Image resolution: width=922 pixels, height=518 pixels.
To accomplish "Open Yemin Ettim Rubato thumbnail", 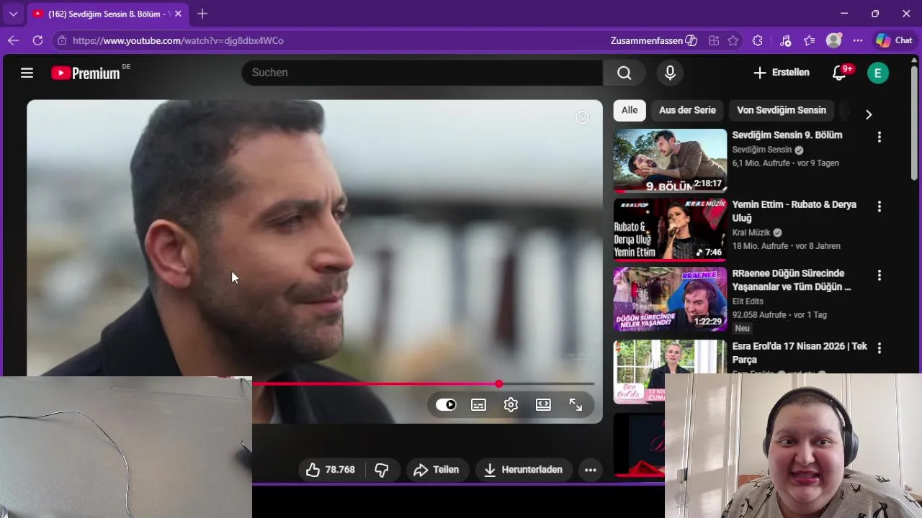I will click(670, 229).
